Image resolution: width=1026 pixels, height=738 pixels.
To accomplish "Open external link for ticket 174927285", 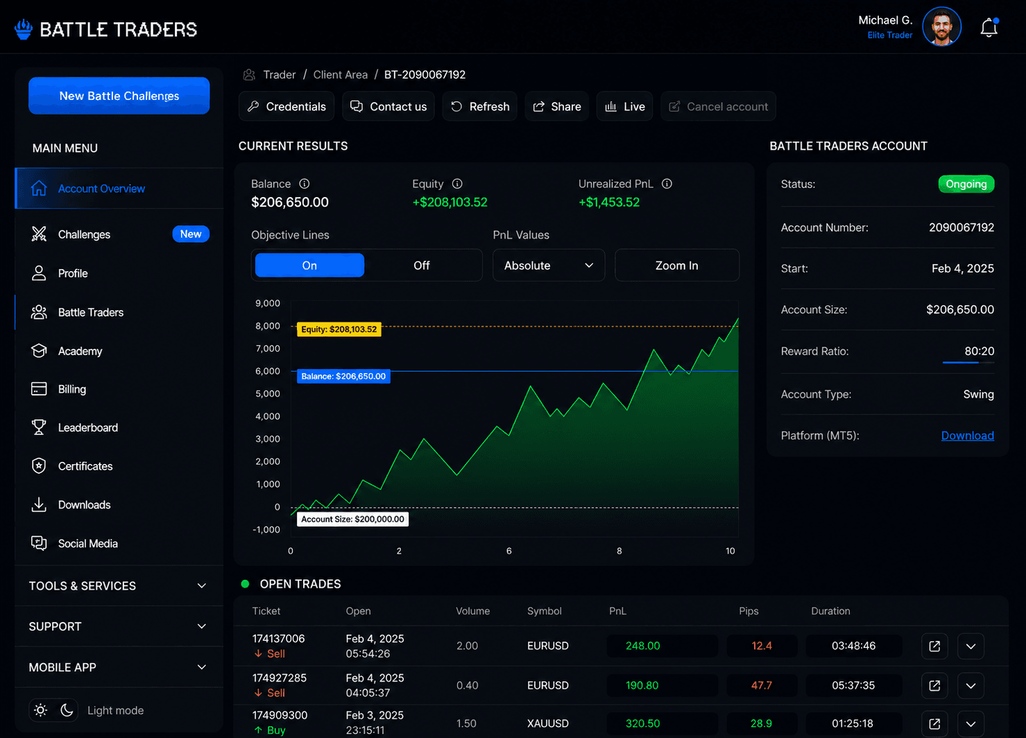I will pyautogui.click(x=934, y=686).
